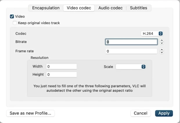Open the Codec H.264 dropdown

tap(152, 34)
